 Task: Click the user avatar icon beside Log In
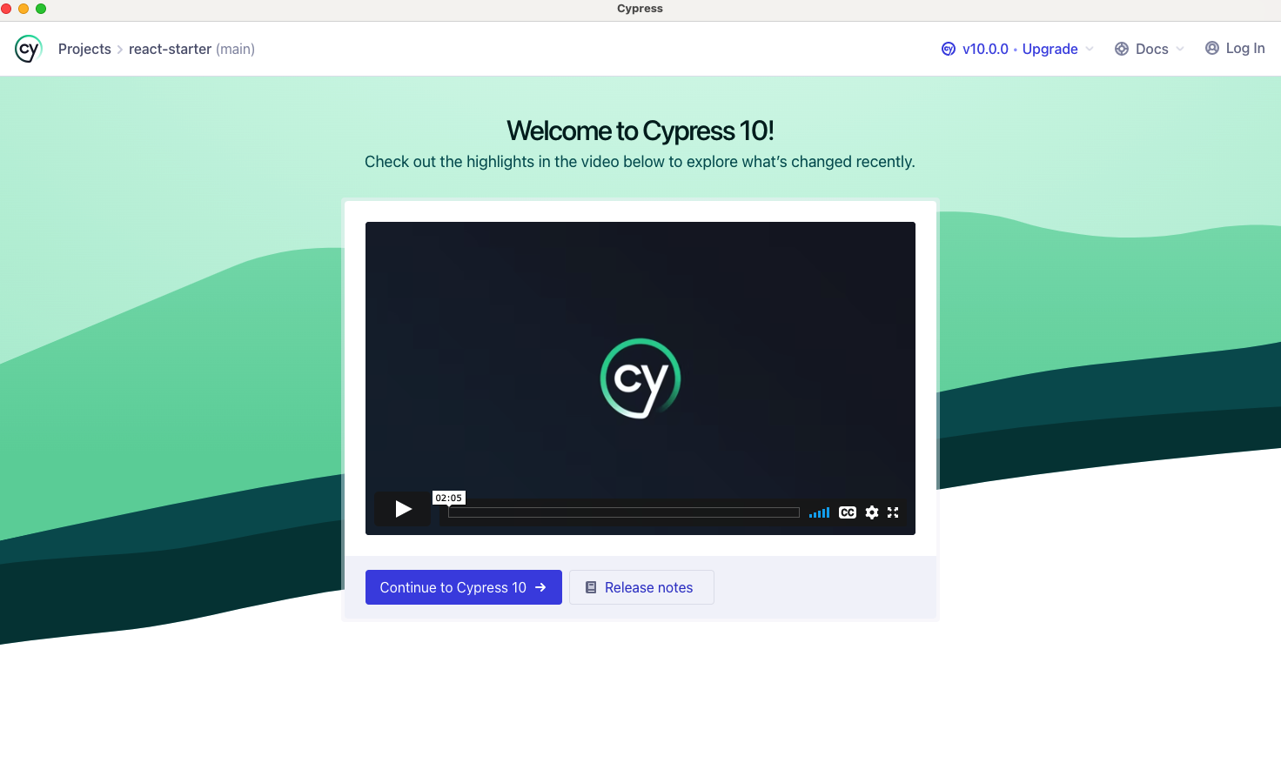pos(1212,48)
